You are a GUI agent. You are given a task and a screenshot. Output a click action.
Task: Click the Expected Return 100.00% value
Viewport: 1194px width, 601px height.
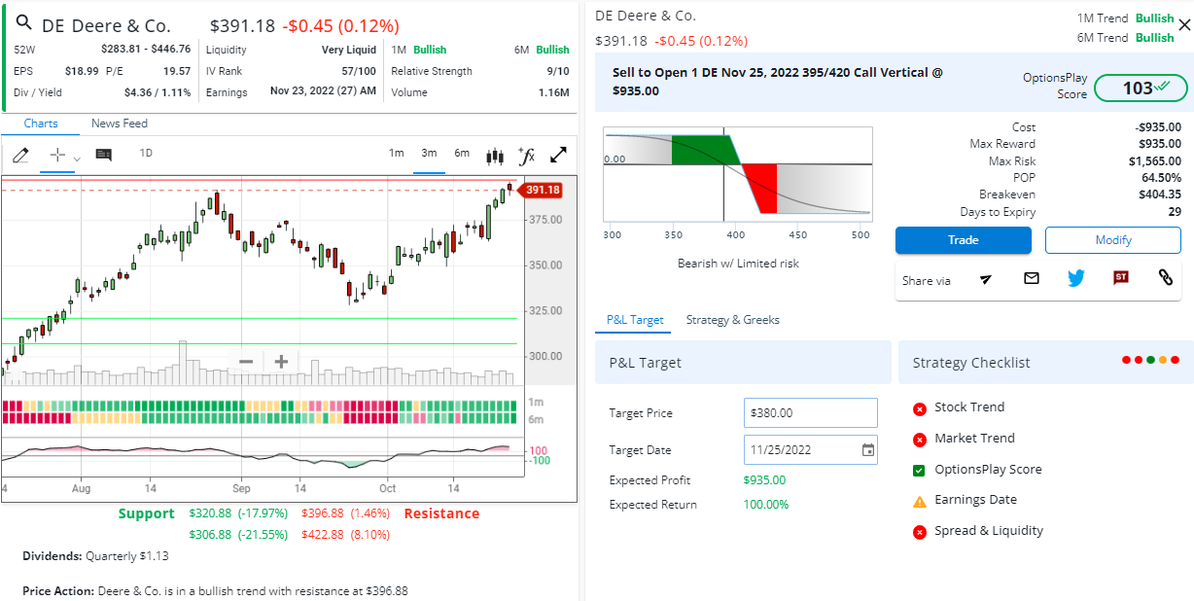[766, 505]
